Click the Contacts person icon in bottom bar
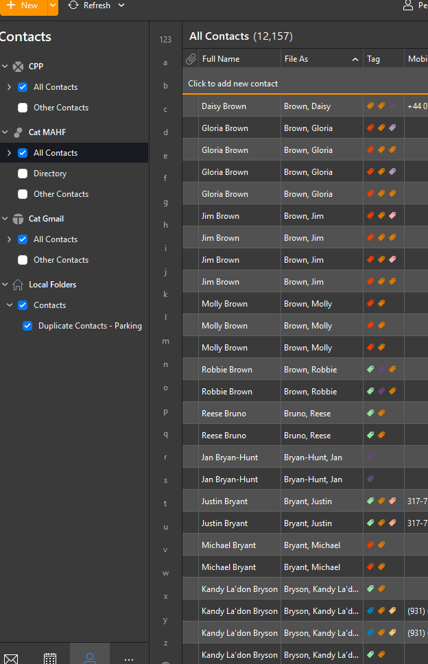Image resolution: width=428 pixels, height=664 pixels. (90, 658)
